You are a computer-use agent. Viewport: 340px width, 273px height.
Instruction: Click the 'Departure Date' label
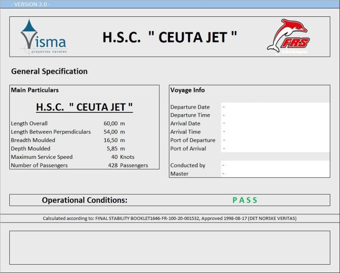click(190, 107)
